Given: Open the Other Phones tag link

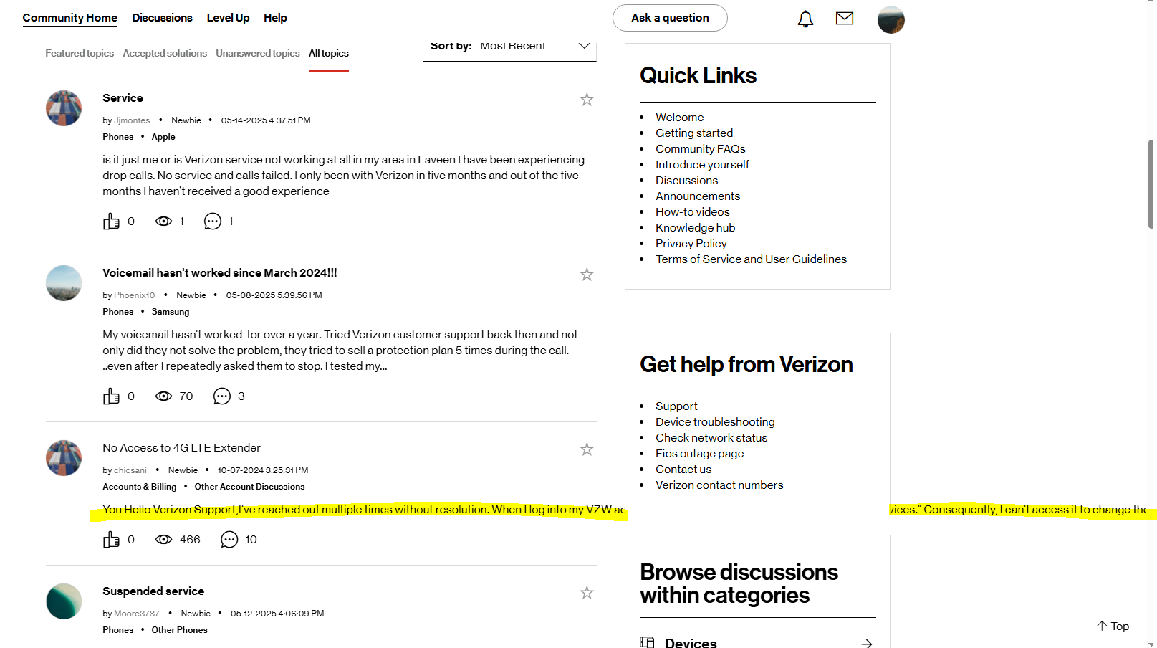Looking at the screenshot, I should (179, 630).
